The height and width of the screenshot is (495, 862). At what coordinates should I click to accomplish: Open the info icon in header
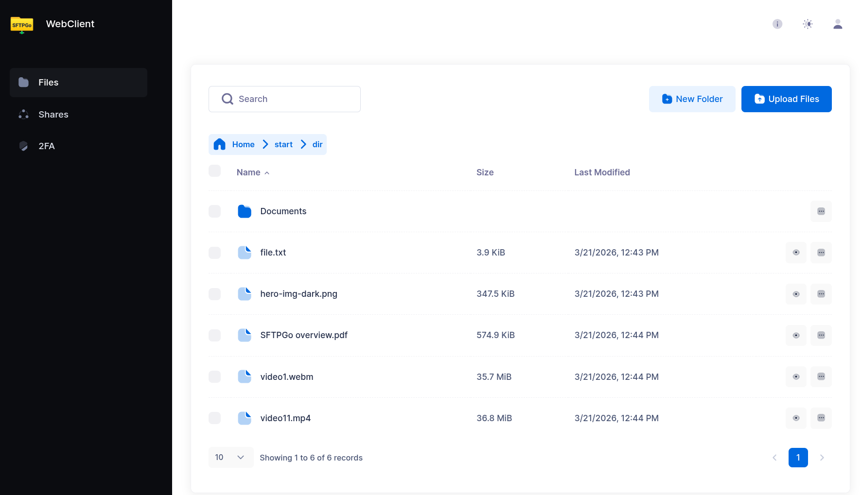(x=777, y=24)
